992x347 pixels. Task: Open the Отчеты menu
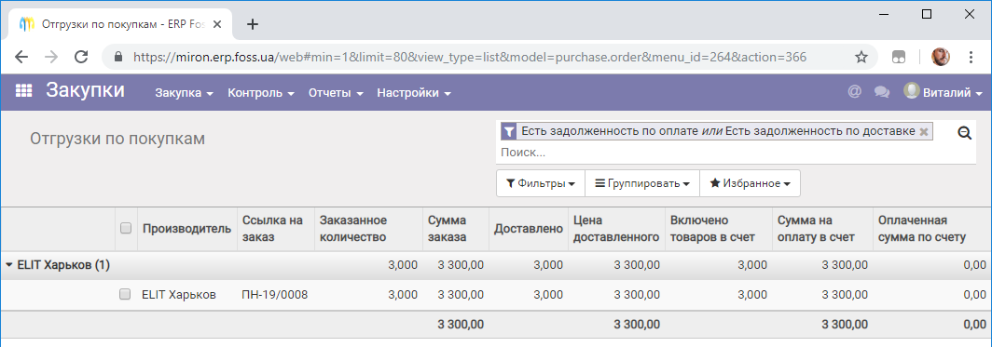click(336, 93)
